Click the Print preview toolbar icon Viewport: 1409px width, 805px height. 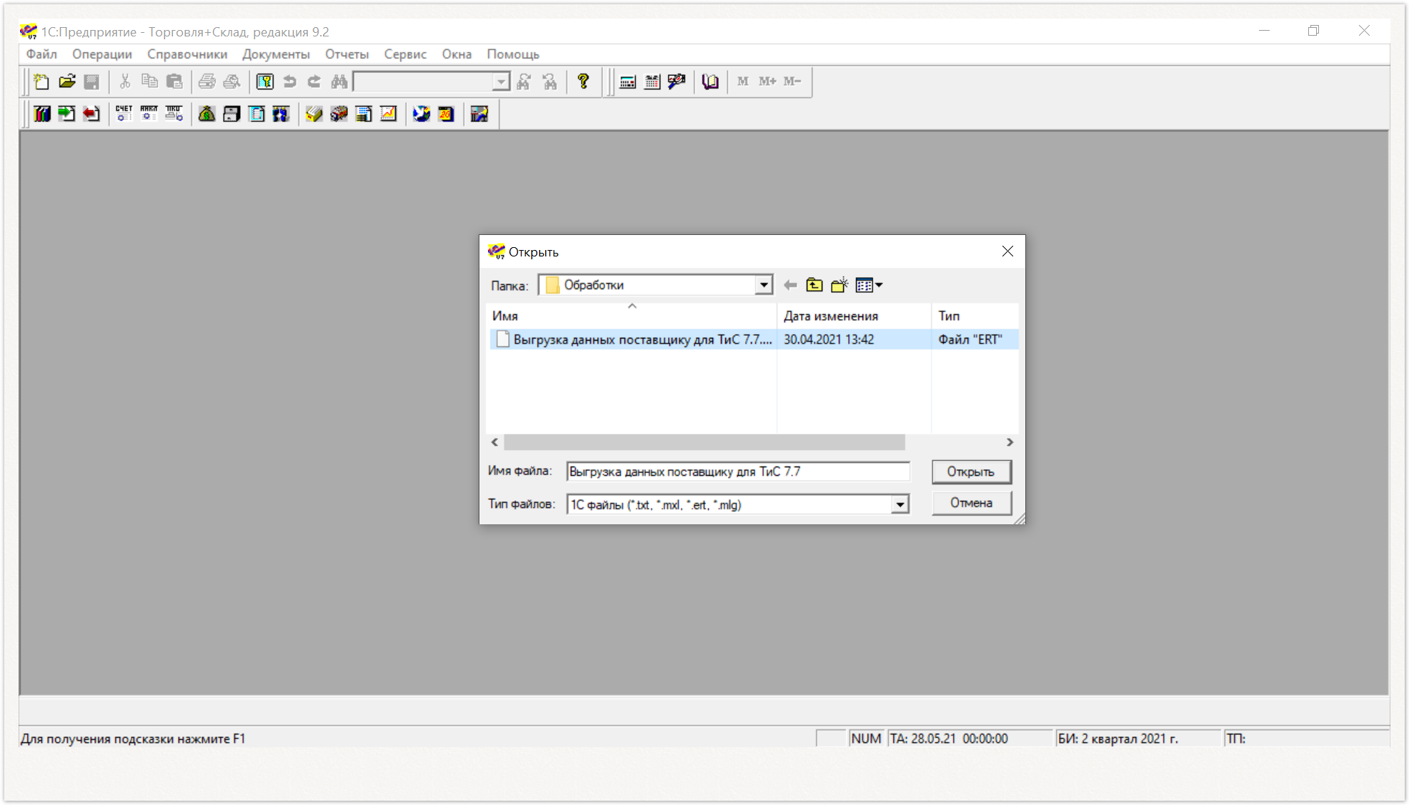pyautogui.click(x=231, y=81)
